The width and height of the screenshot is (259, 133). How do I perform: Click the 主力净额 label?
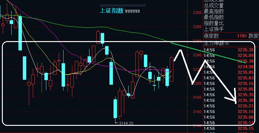(214, 43)
